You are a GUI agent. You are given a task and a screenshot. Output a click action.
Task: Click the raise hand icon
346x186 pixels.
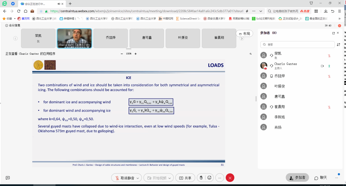201,178
